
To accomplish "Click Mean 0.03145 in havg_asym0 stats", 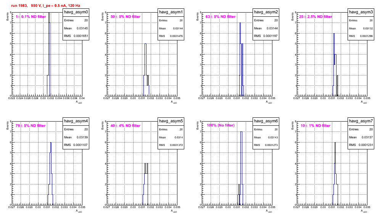I will click(x=76, y=28).
